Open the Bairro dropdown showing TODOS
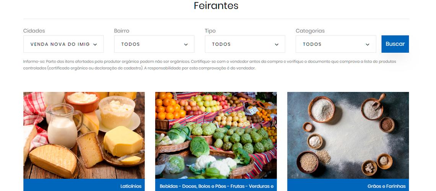The width and height of the screenshot is (436, 191). 154,44
